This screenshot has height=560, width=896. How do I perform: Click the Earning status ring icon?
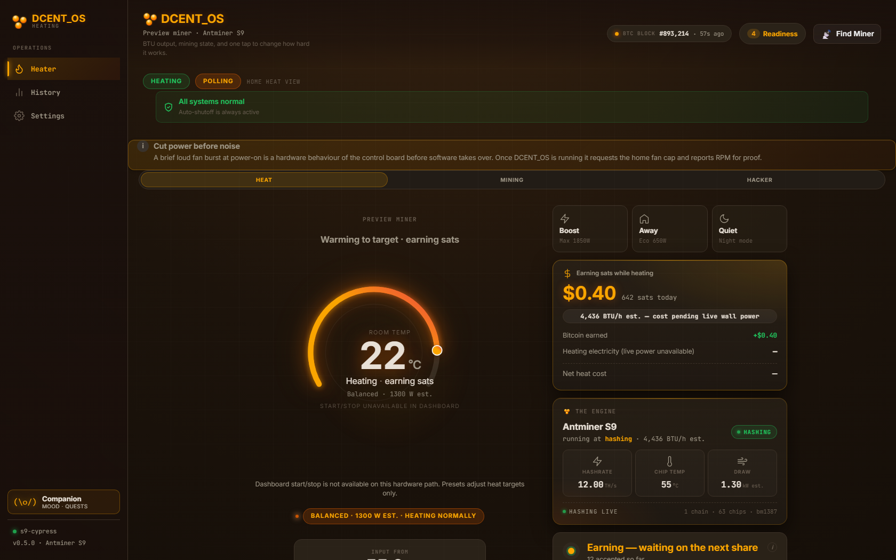click(x=571, y=551)
